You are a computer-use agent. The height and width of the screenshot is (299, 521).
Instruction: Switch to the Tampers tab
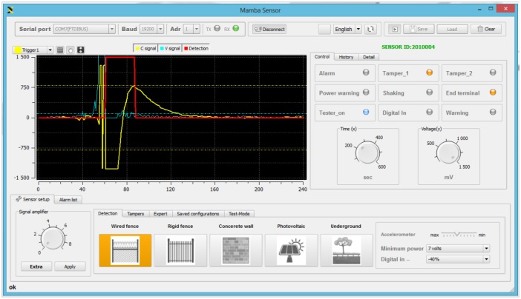(136, 214)
